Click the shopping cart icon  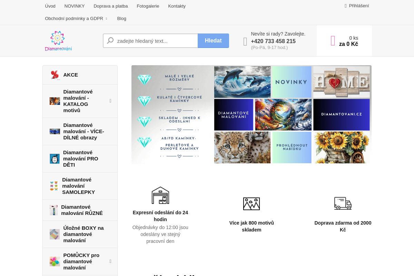click(x=333, y=41)
